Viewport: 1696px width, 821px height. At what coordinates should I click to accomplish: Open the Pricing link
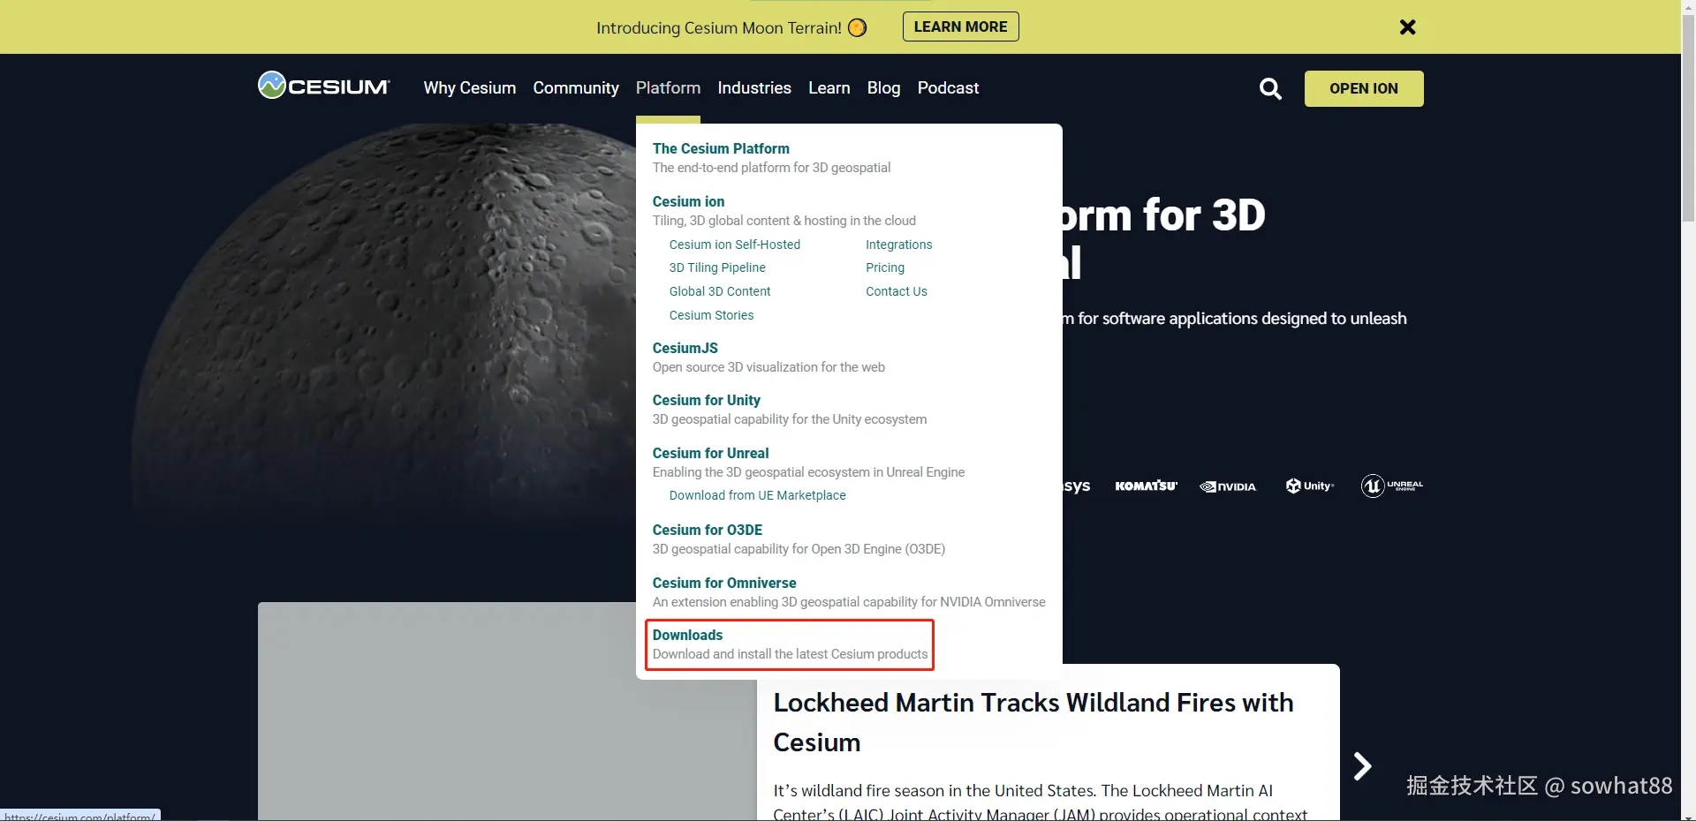[x=885, y=267]
